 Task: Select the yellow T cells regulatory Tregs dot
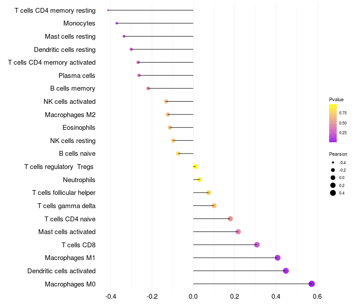coord(195,167)
